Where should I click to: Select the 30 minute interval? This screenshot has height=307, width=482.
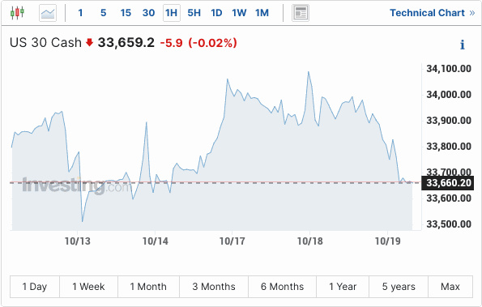click(148, 13)
